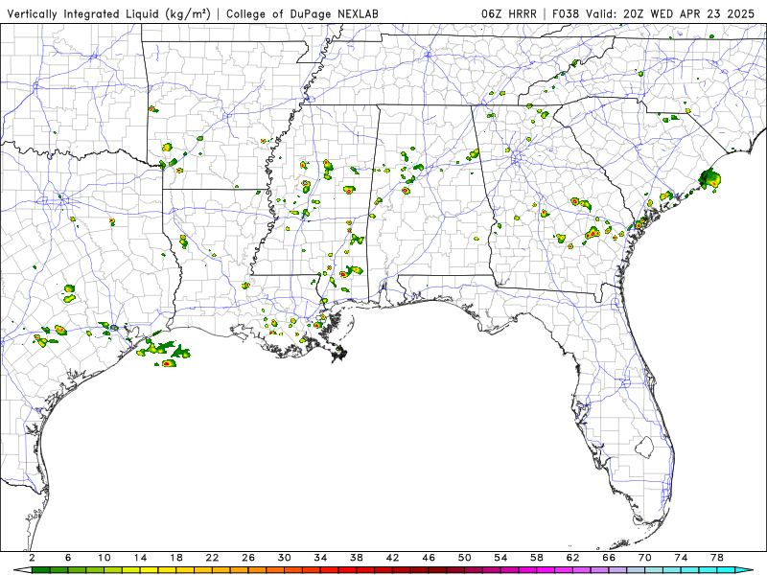Click the scale value "34"
Screen dimensions: 767x575
(321, 558)
